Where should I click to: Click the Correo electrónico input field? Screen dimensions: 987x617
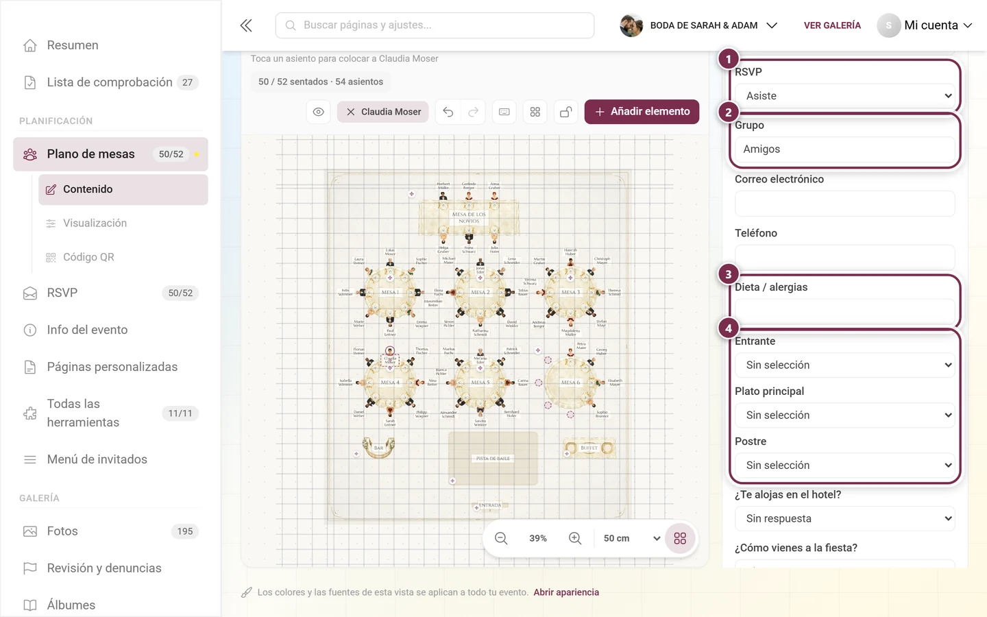(x=844, y=203)
